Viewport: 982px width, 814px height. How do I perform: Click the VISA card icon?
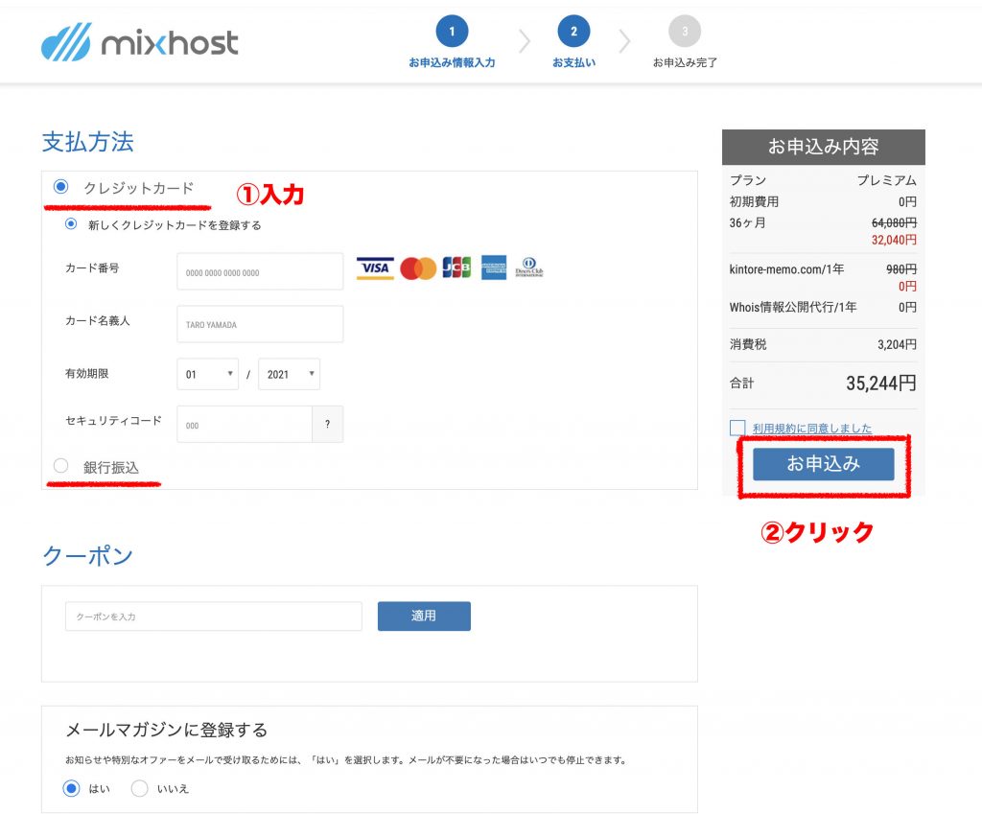(375, 268)
